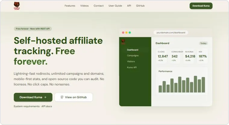Click the Revenue $4,218 stat card
Image resolution: width=229 pixels, height=125 pixels.
pos(189,56)
